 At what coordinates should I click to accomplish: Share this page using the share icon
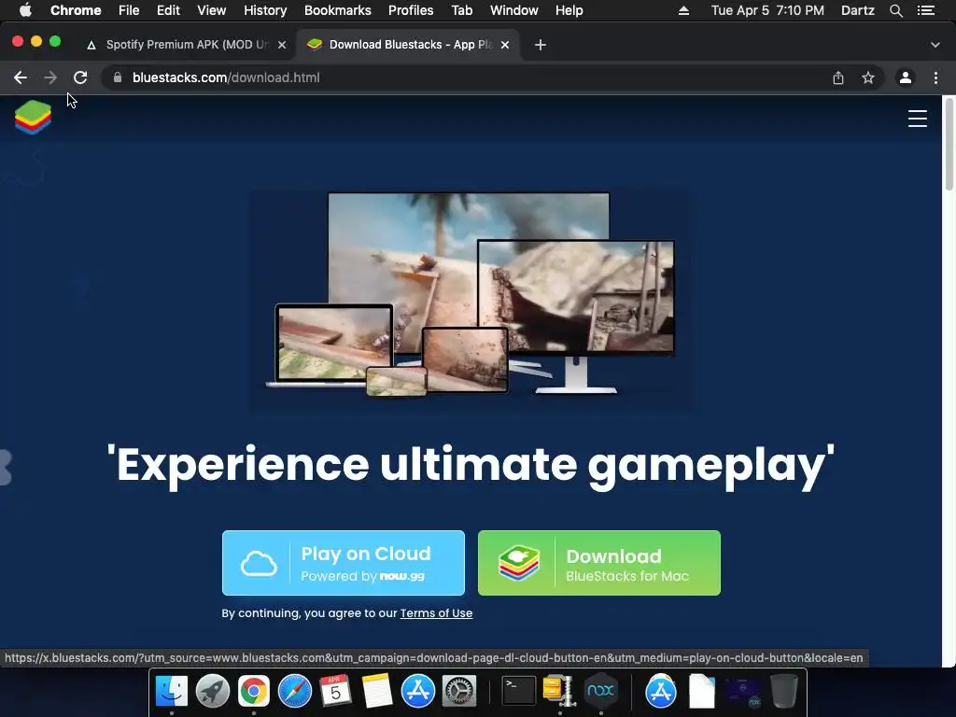[x=838, y=77]
